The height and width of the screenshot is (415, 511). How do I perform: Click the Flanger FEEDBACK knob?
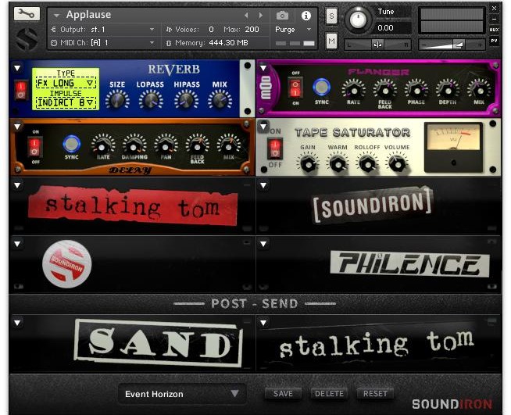point(385,89)
